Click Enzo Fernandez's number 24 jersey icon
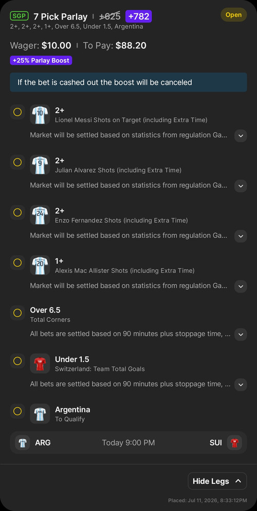 click(x=40, y=215)
